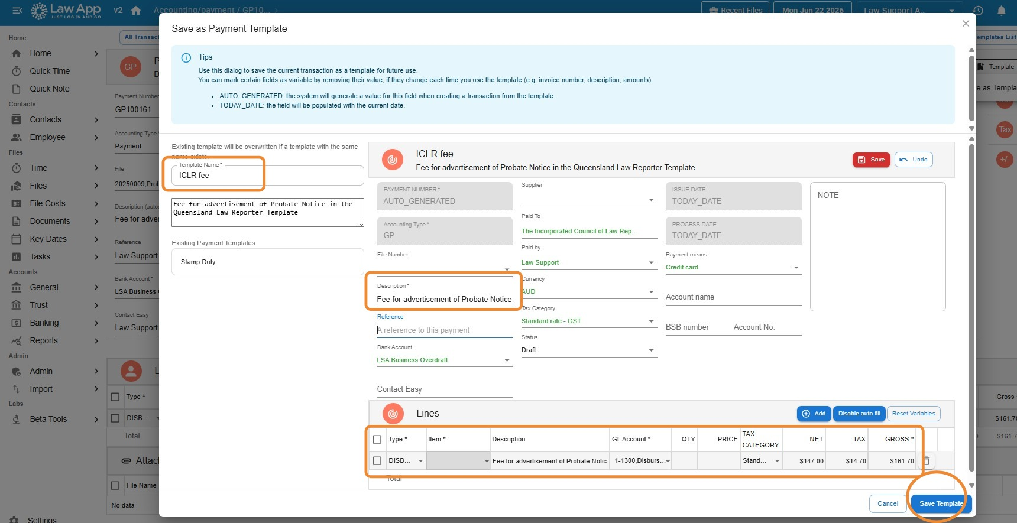
Task: Click the template description text area
Action: pos(267,212)
